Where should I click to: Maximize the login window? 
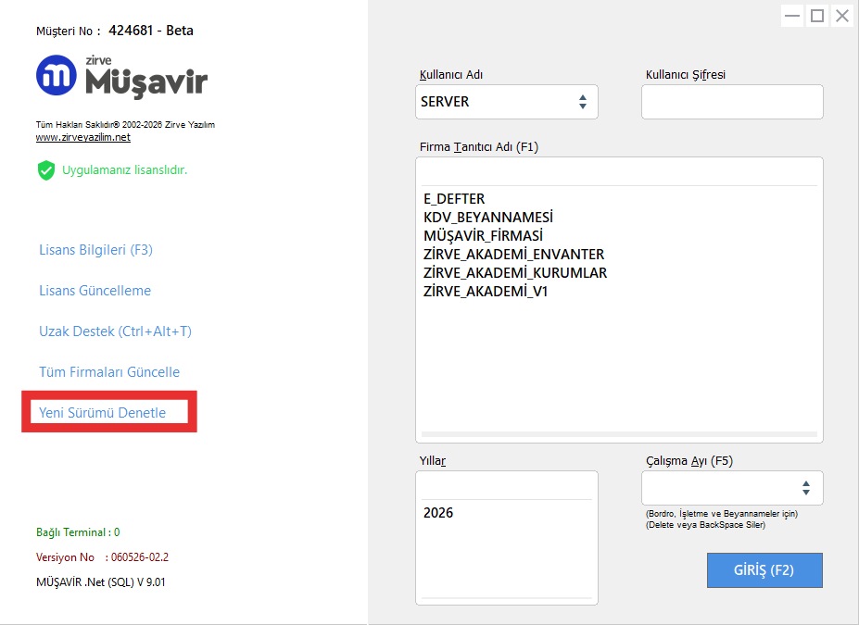click(x=817, y=16)
